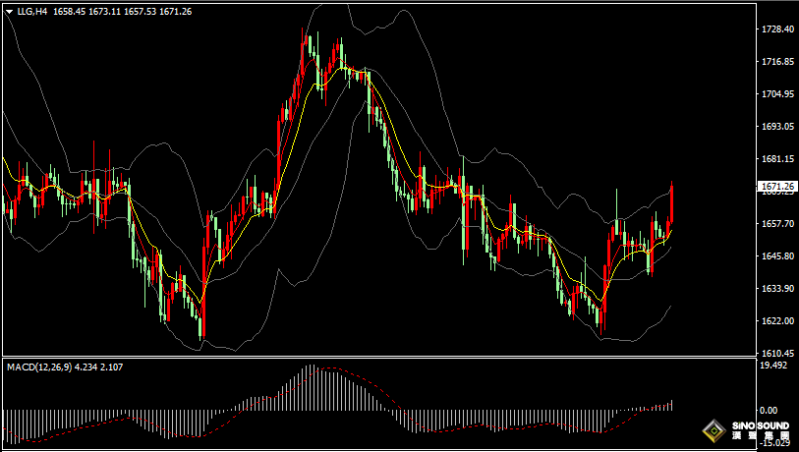This screenshot has height=452, width=799.
Task: Click the 1610.45 price axis label
Action: [x=777, y=353]
